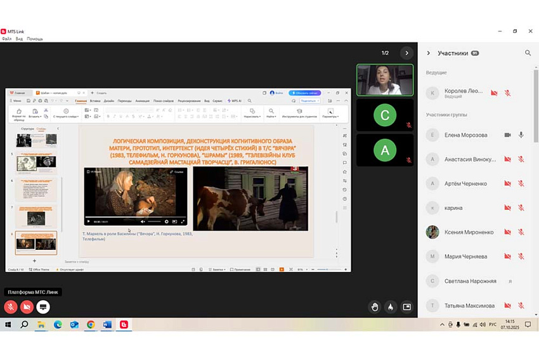Select host Королев Лео in the list
Viewport: 539px width, 359px height.
(x=463, y=93)
